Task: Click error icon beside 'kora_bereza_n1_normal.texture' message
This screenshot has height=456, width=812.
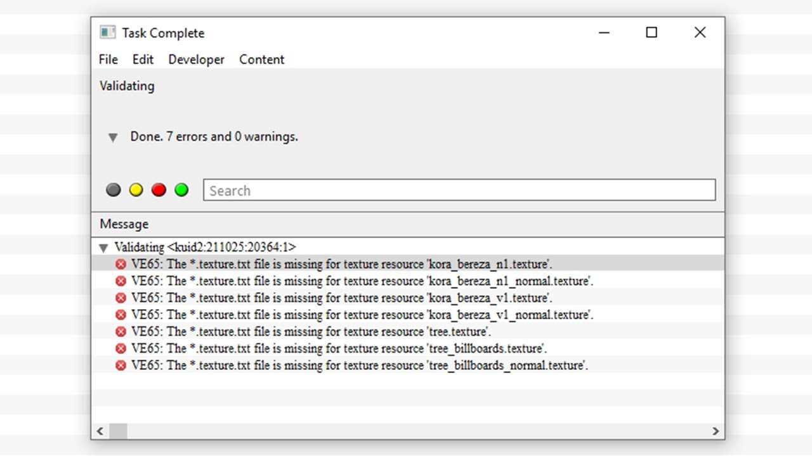Action: pos(121,281)
